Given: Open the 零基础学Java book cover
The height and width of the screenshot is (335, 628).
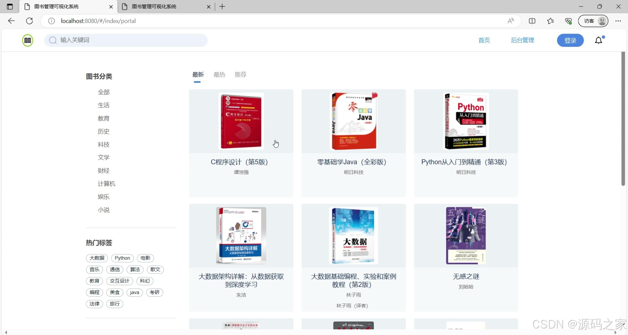Looking at the screenshot, I should point(353,121).
